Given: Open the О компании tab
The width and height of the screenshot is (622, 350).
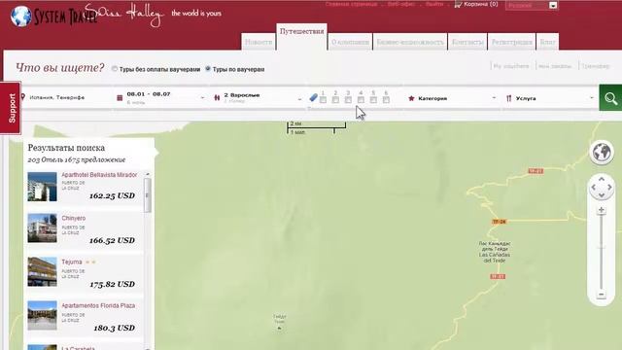Looking at the screenshot, I should tap(350, 42).
